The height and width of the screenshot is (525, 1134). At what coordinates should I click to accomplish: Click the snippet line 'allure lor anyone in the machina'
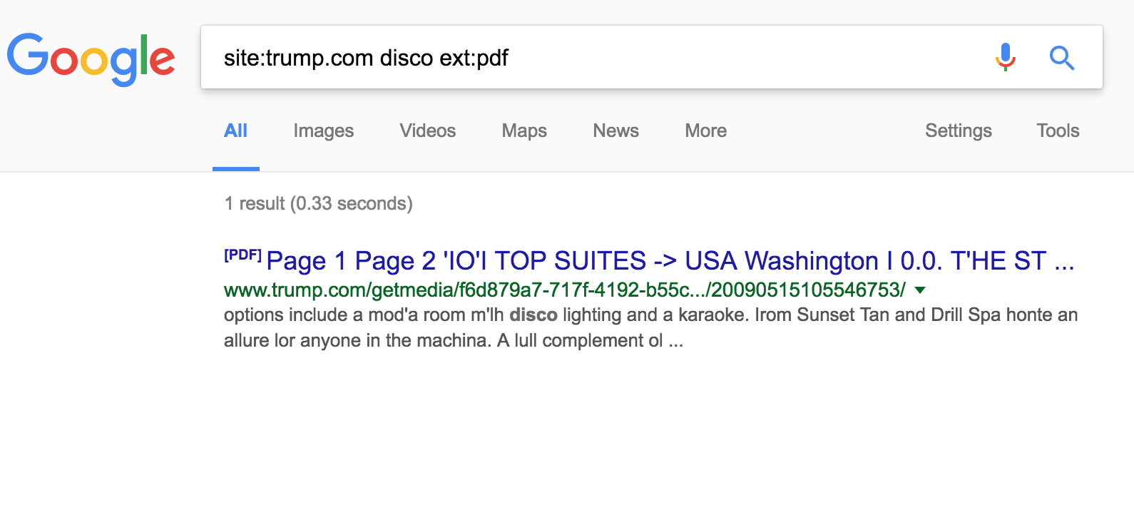tap(453, 341)
